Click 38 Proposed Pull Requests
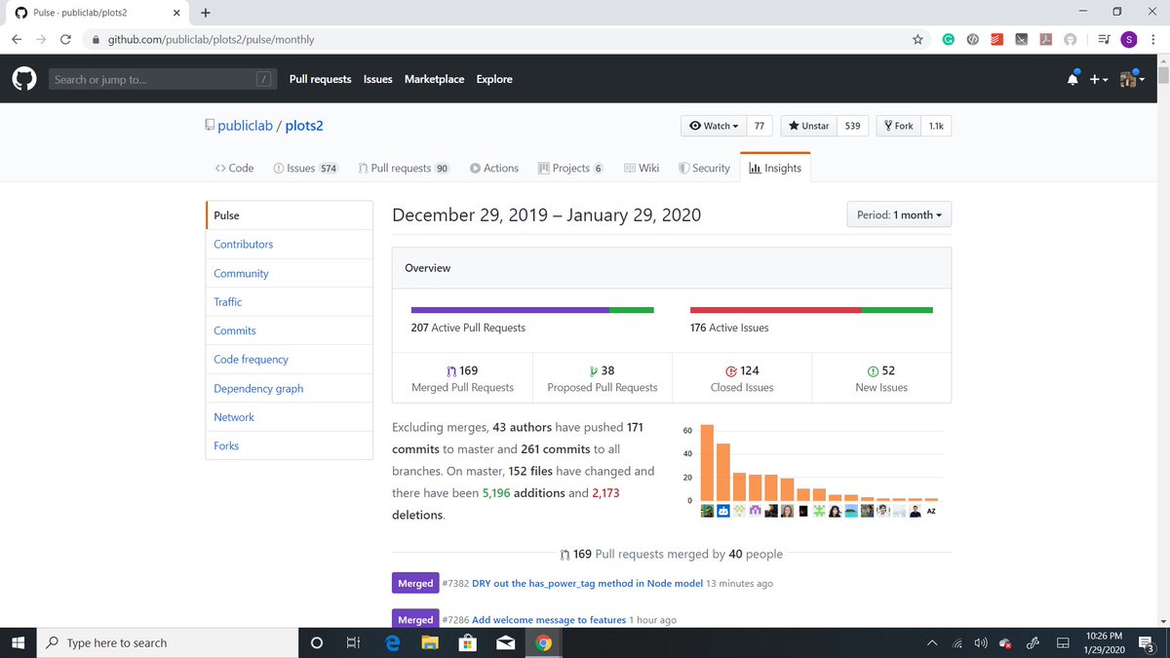 (602, 378)
